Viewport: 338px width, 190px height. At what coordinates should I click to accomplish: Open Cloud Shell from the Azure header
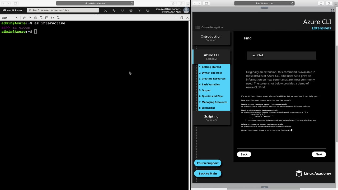point(105,10)
